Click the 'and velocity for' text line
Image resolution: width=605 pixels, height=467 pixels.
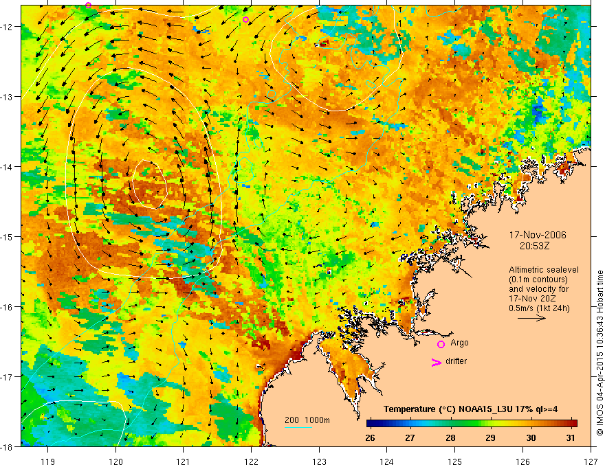538,289
